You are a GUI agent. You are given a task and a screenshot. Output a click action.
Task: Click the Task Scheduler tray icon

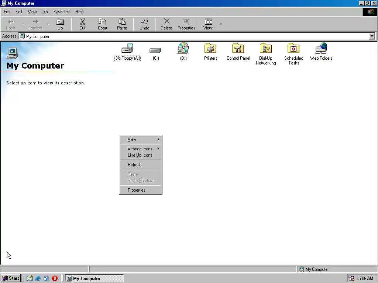[x=351, y=279]
